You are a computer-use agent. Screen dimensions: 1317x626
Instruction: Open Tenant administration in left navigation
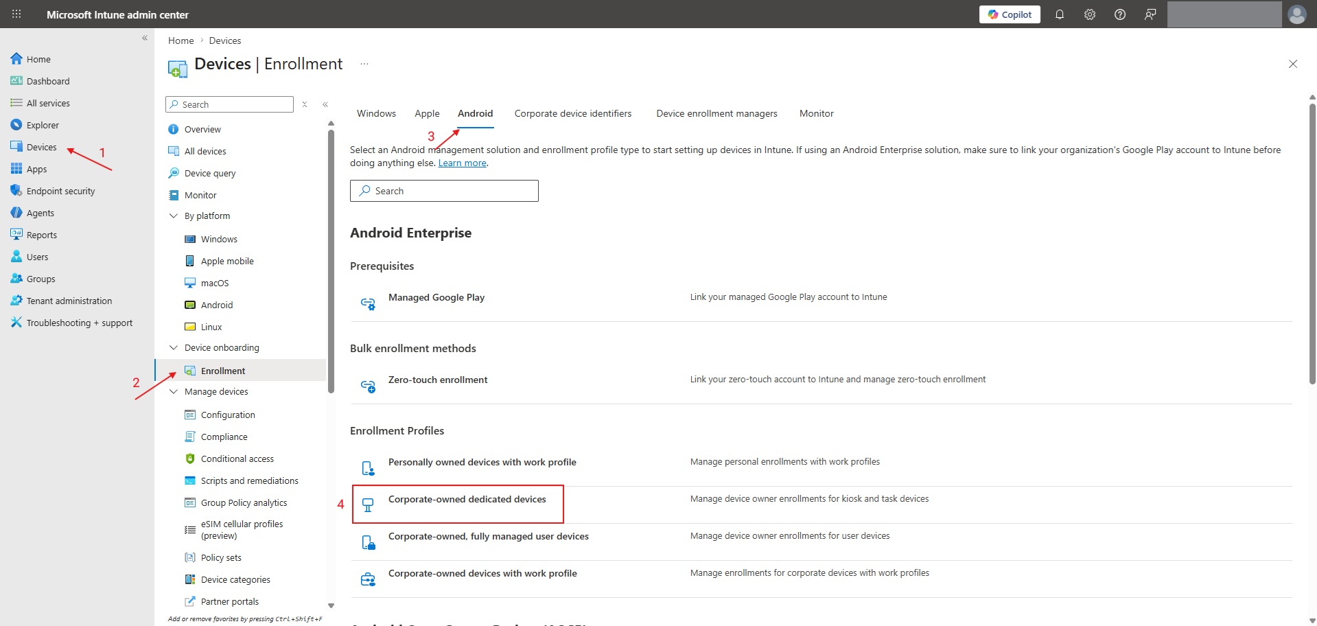[x=69, y=301]
